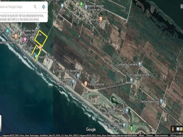The image size is (183, 137).
Task: Click Enviar comentarios in the footer
Action: click(x=161, y=136)
